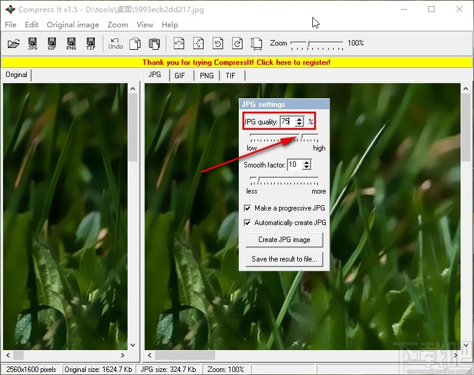Open the Zoom menu

click(x=118, y=25)
